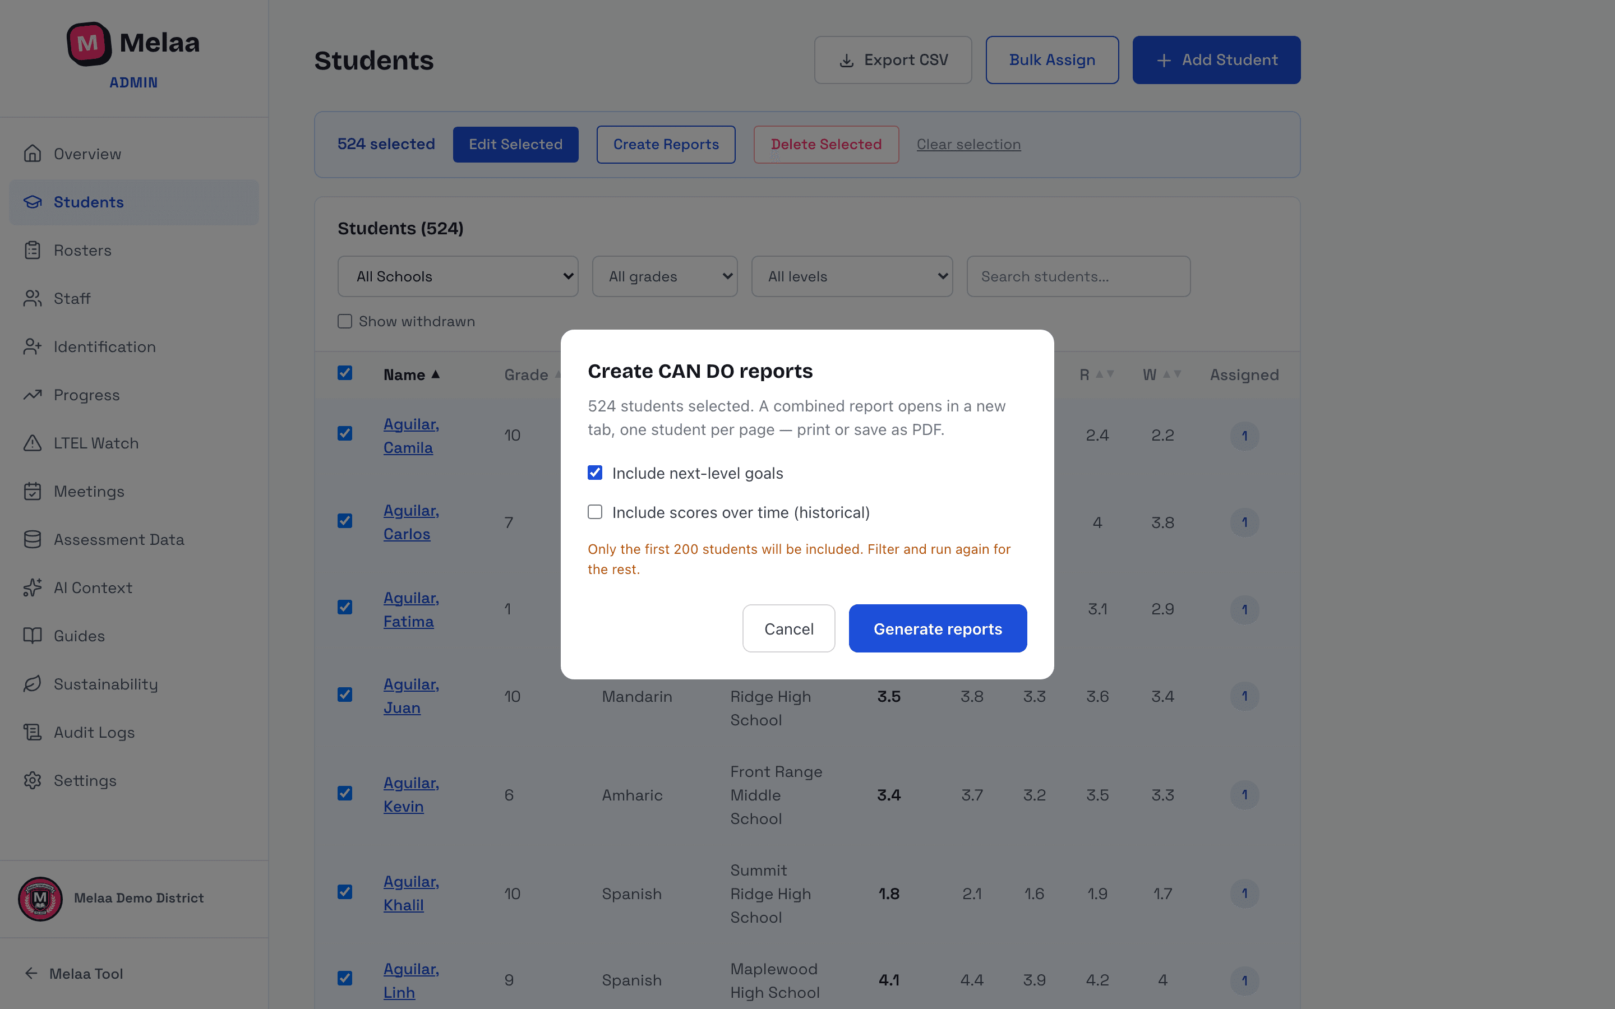
Task: Click the Staff people icon
Action: tap(32, 298)
